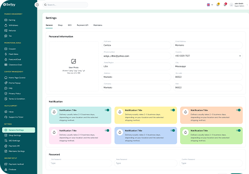Viewport: 249px width, 174px height.
Task: Open Privacy Policy in sidebar
Action: pos(13,93)
